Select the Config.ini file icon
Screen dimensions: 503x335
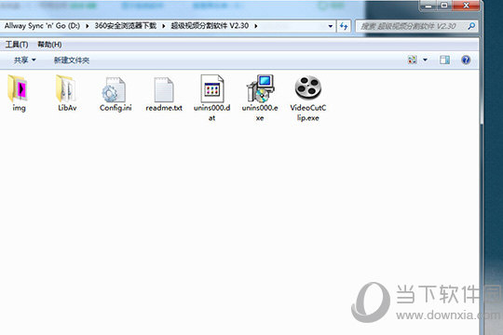[115, 89]
